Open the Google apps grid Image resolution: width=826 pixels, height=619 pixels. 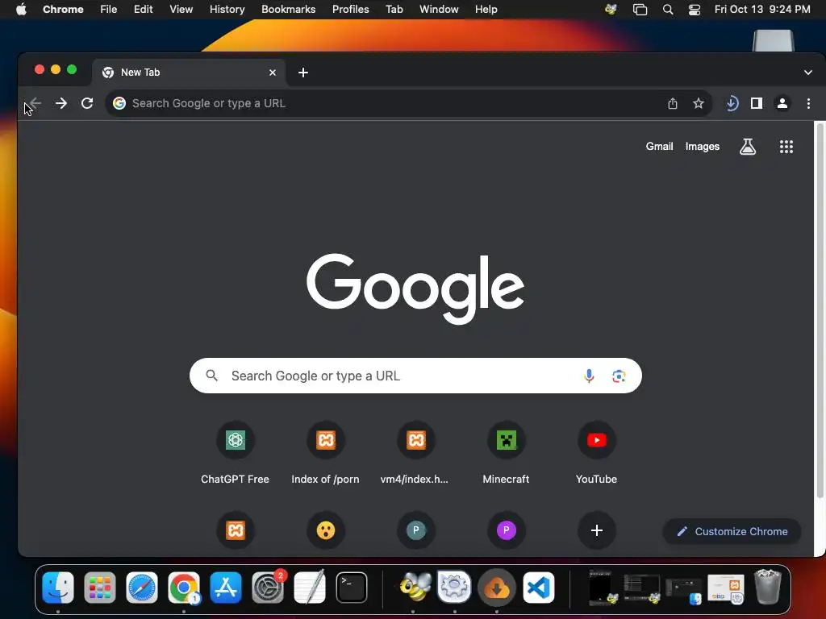(786, 147)
